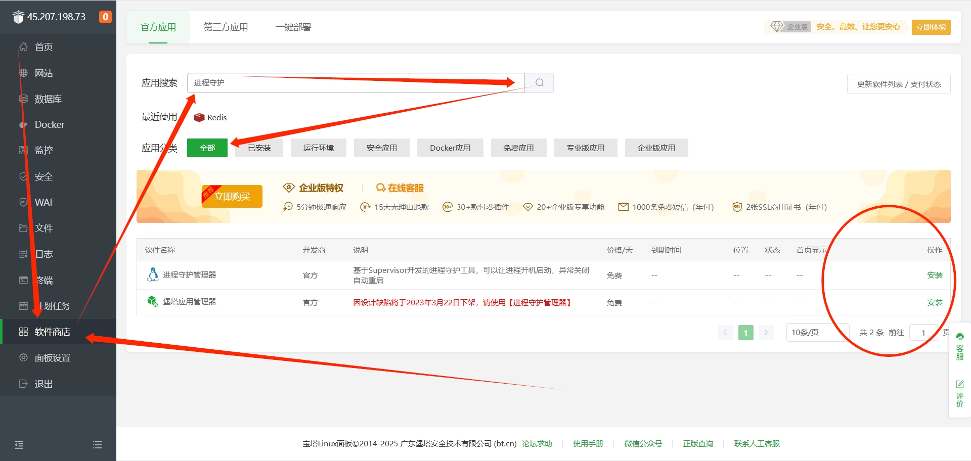Image resolution: width=971 pixels, height=461 pixels.
Task: Open the 数据库 database icon in sidebar
Action: pyautogui.click(x=23, y=99)
